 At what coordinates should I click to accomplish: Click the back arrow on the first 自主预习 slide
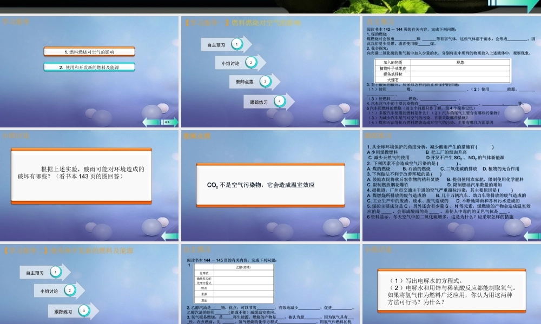[x=532, y=122]
